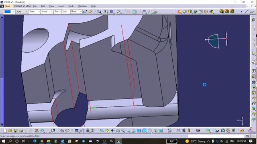Viewport: 257px width, 144px height.
Task: Open the Edit menu
Action: (43, 6)
